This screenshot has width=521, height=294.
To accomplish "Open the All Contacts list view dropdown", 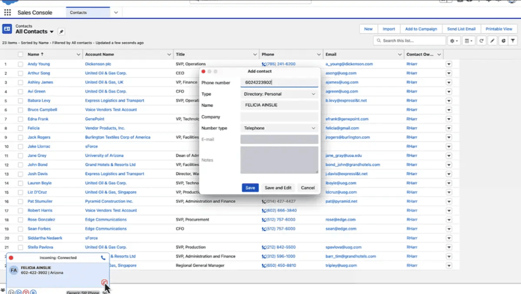I will (52, 32).
